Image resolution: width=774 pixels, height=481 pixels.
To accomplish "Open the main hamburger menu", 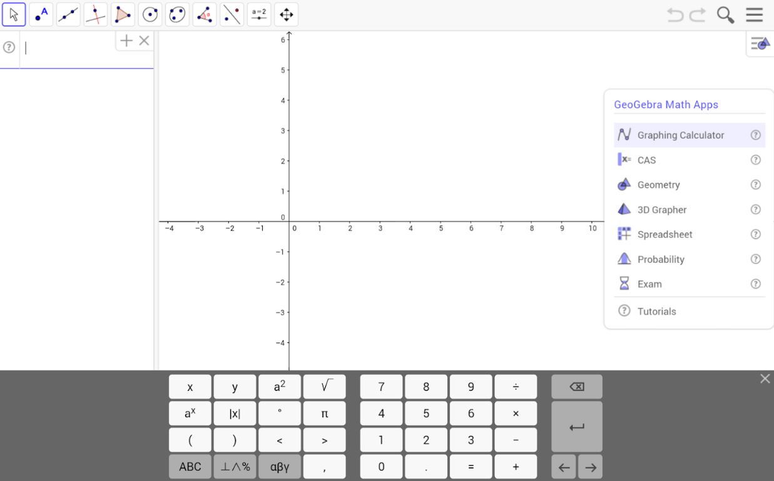I will 755,15.
